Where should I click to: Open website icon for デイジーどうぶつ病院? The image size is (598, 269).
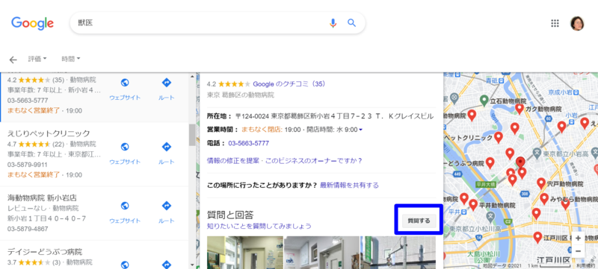125,265
